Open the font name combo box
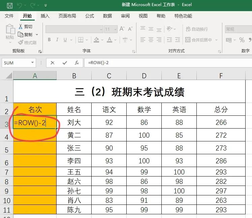 point(74,29)
